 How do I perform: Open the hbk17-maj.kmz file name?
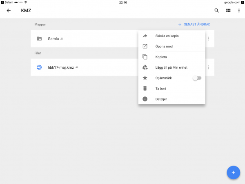(60, 67)
